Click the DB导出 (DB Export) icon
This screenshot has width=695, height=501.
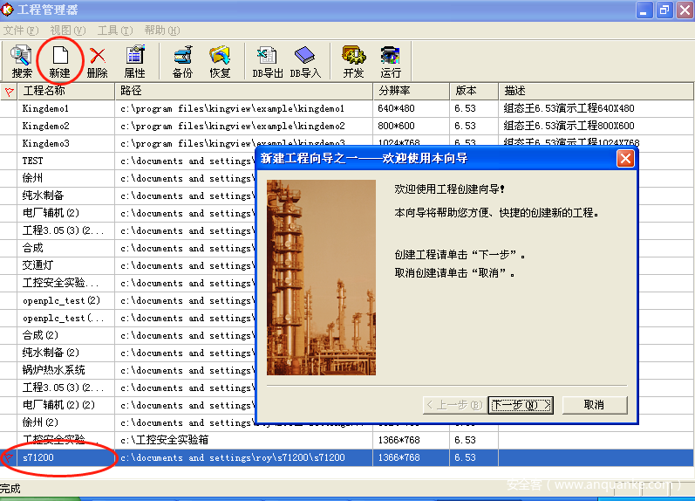pos(267,61)
